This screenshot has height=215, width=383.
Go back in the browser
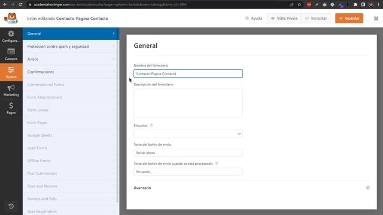[x=5, y=4]
